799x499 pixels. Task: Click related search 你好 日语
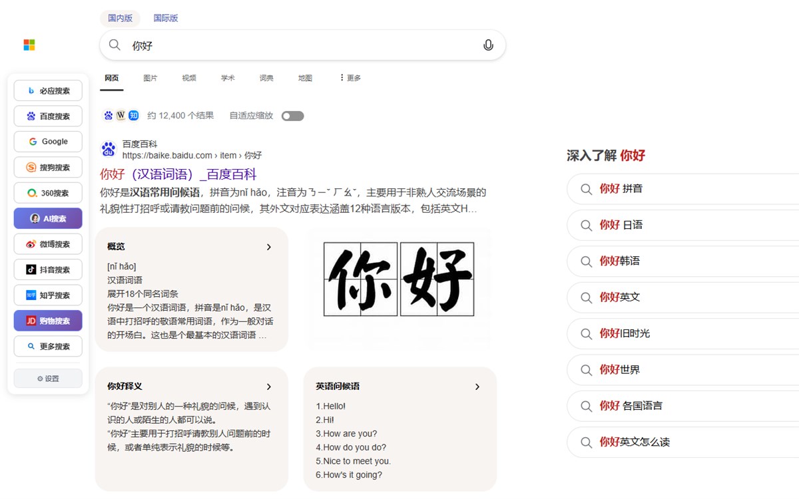[683, 225]
